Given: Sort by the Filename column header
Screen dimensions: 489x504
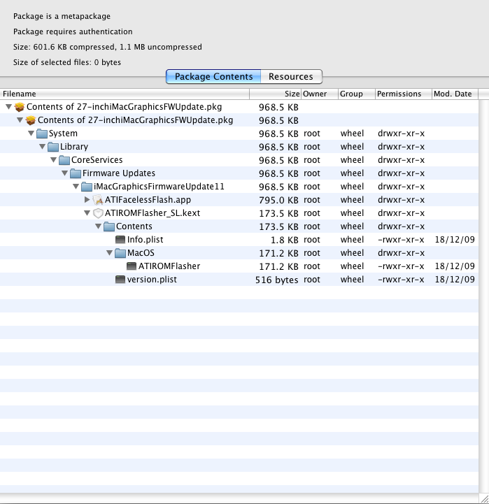Looking at the screenshot, I should tap(125, 94).
